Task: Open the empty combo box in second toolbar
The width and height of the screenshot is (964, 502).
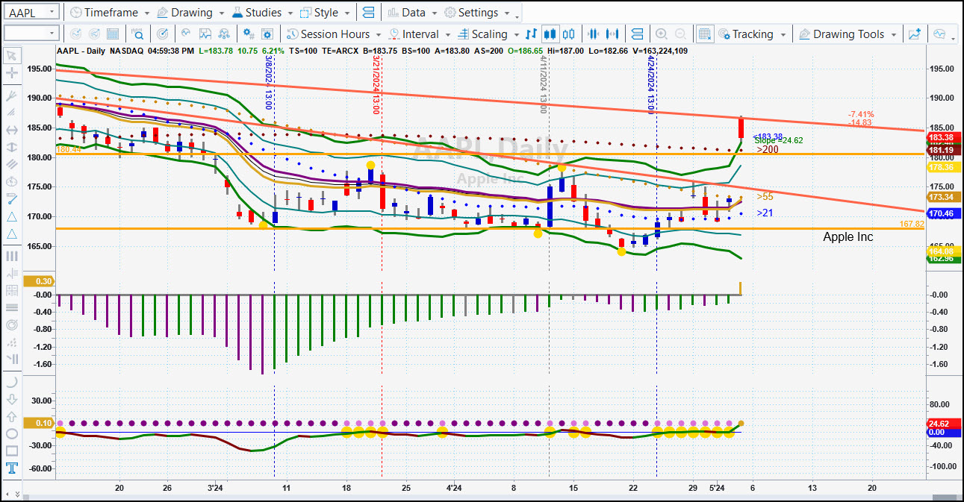Action: tap(31, 34)
